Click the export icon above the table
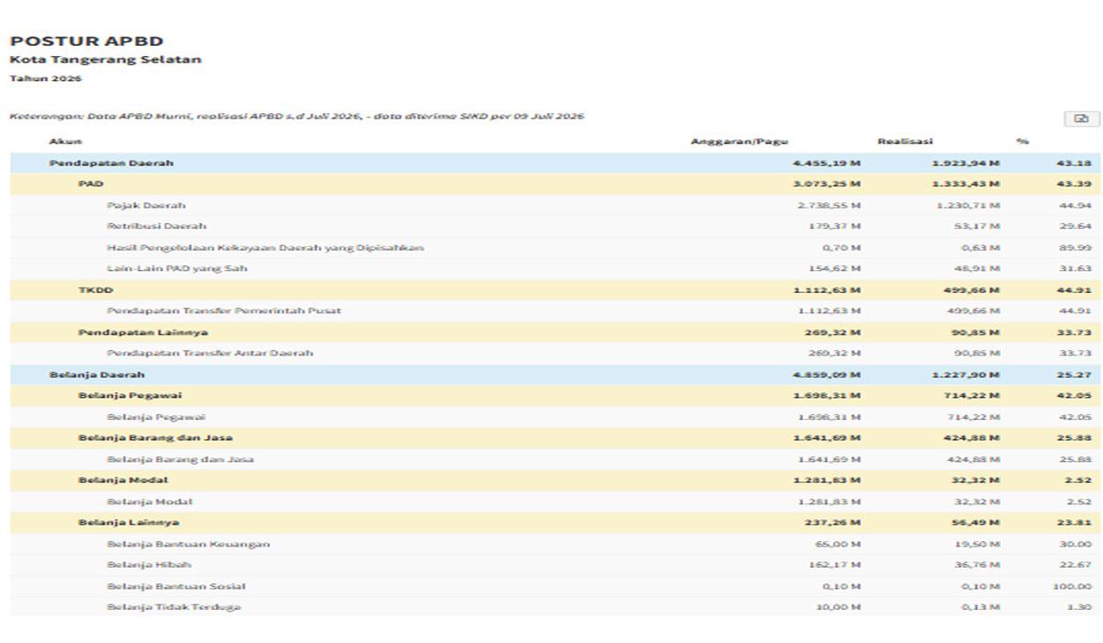Screen dimensions: 1103x643 [x=1081, y=118]
